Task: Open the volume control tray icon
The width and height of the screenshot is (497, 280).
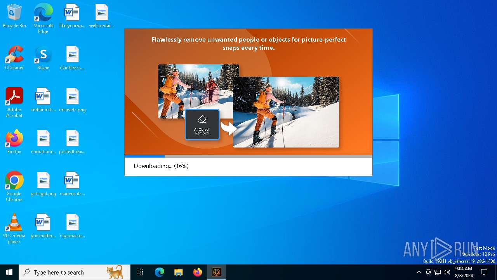Action: pos(447,272)
